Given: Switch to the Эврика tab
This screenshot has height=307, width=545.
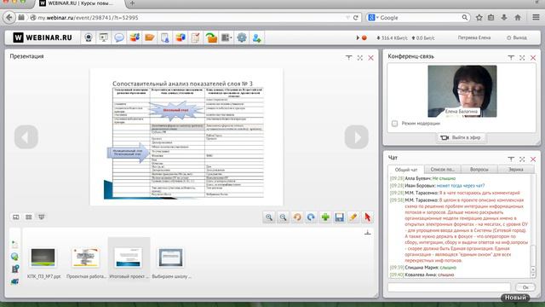Looking at the screenshot, I should (x=516, y=170).
